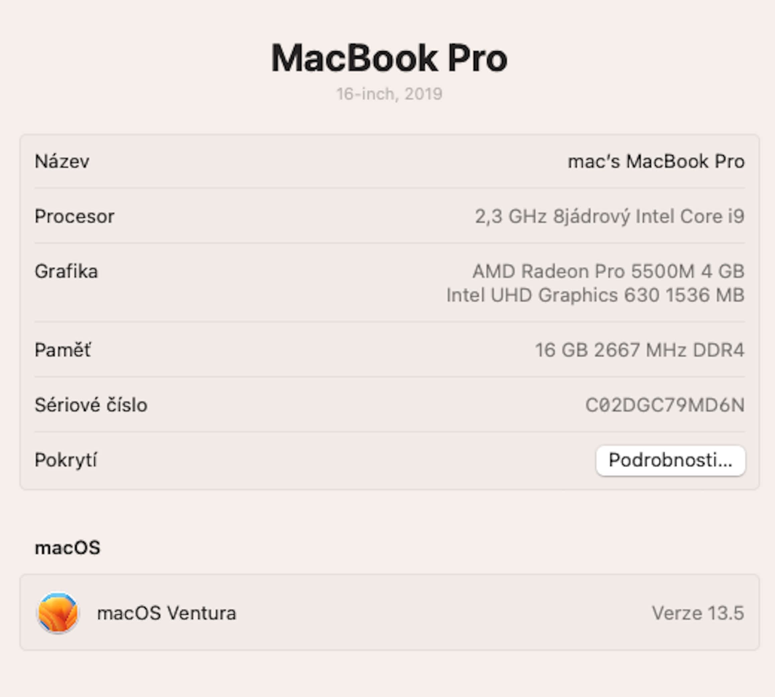
Task: Click the Procesor row label
Action: [74, 216]
